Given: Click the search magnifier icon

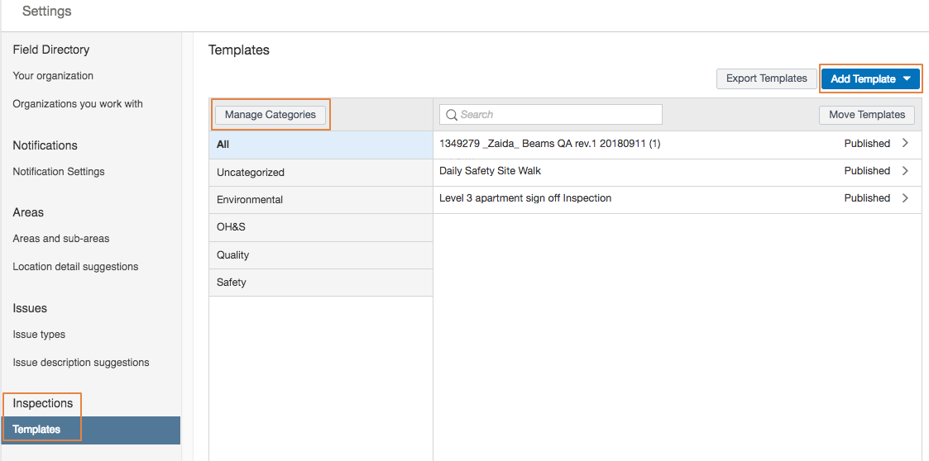Looking at the screenshot, I should click(451, 115).
